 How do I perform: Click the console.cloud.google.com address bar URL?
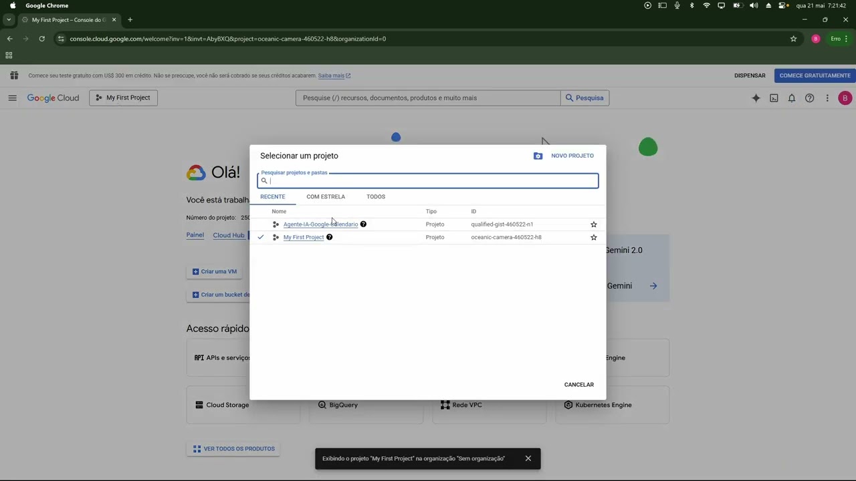click(x=227, y=39)
